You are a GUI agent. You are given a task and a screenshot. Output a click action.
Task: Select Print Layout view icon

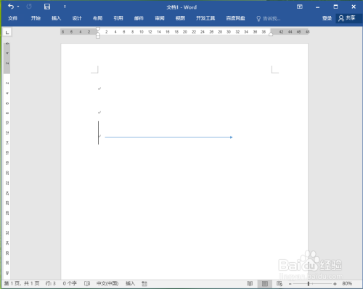coord(265,283)
